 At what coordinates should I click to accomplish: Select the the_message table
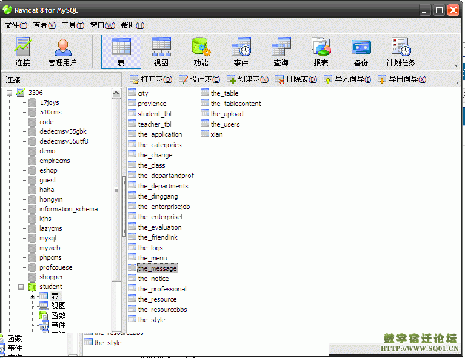pyautogui.click(x=158, y=268)
